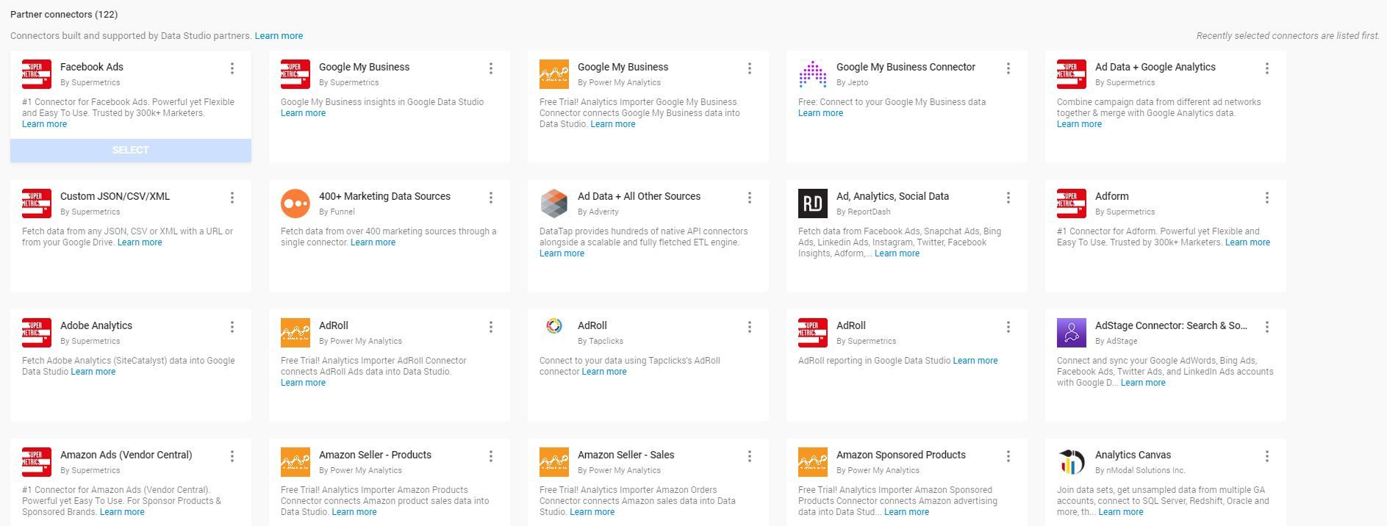Click Learn more on Analytics Canvas card

[1121, 512]
